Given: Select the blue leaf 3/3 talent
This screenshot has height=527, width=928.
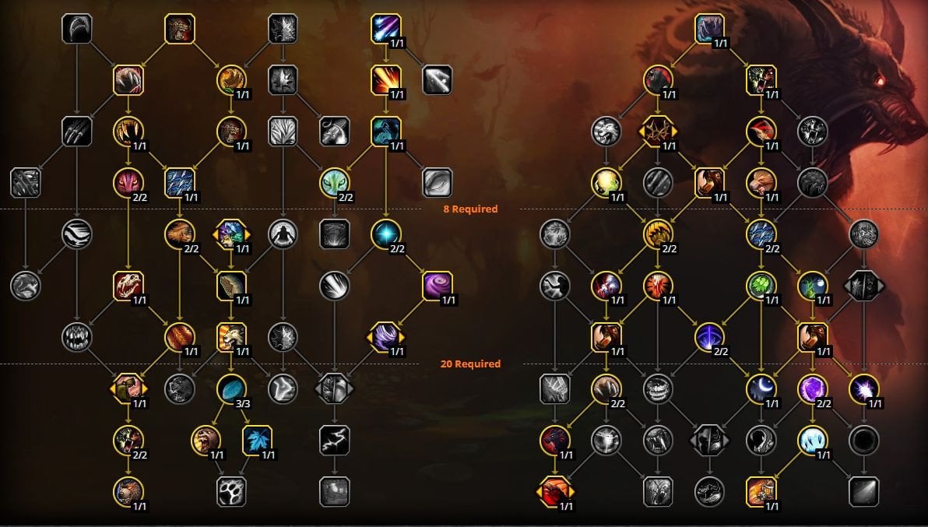Looking at the screenshot, I should pos(231,388).
